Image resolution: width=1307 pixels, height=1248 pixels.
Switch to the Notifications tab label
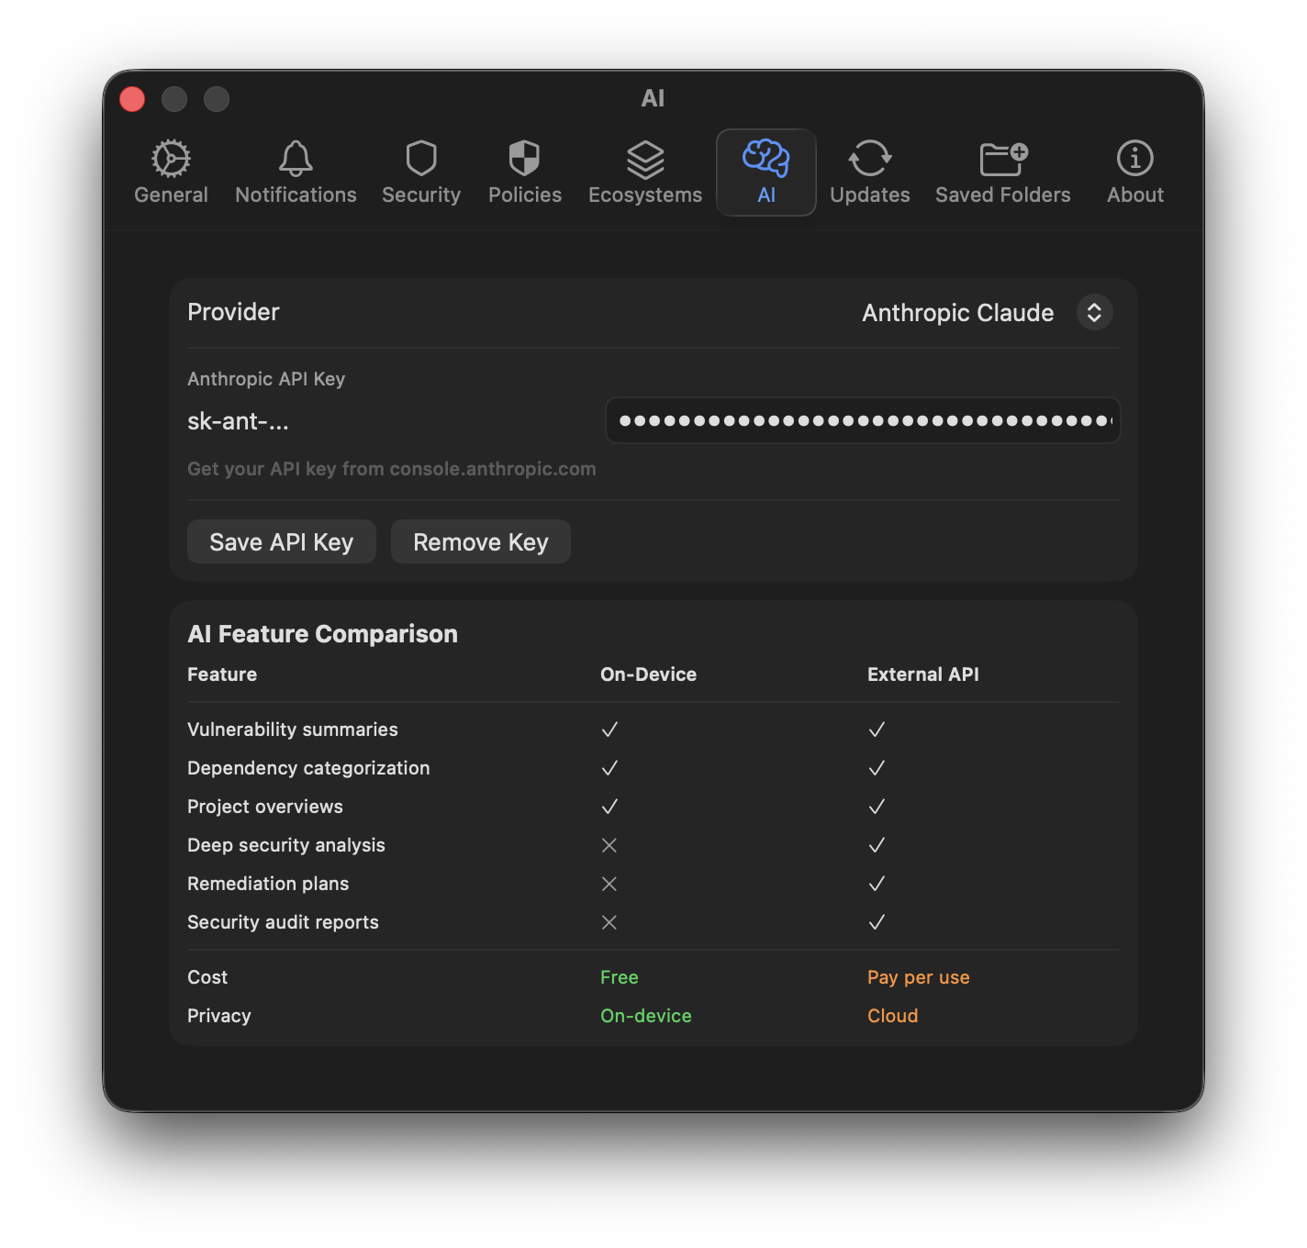296,195
